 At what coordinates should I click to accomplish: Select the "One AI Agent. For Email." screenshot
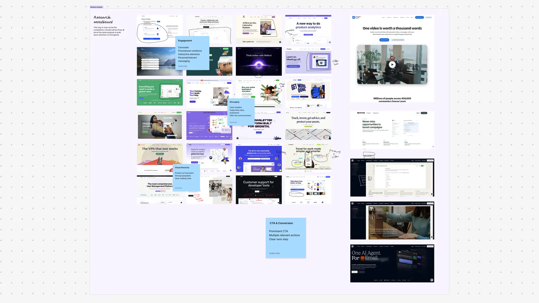[x=392, y=263]
